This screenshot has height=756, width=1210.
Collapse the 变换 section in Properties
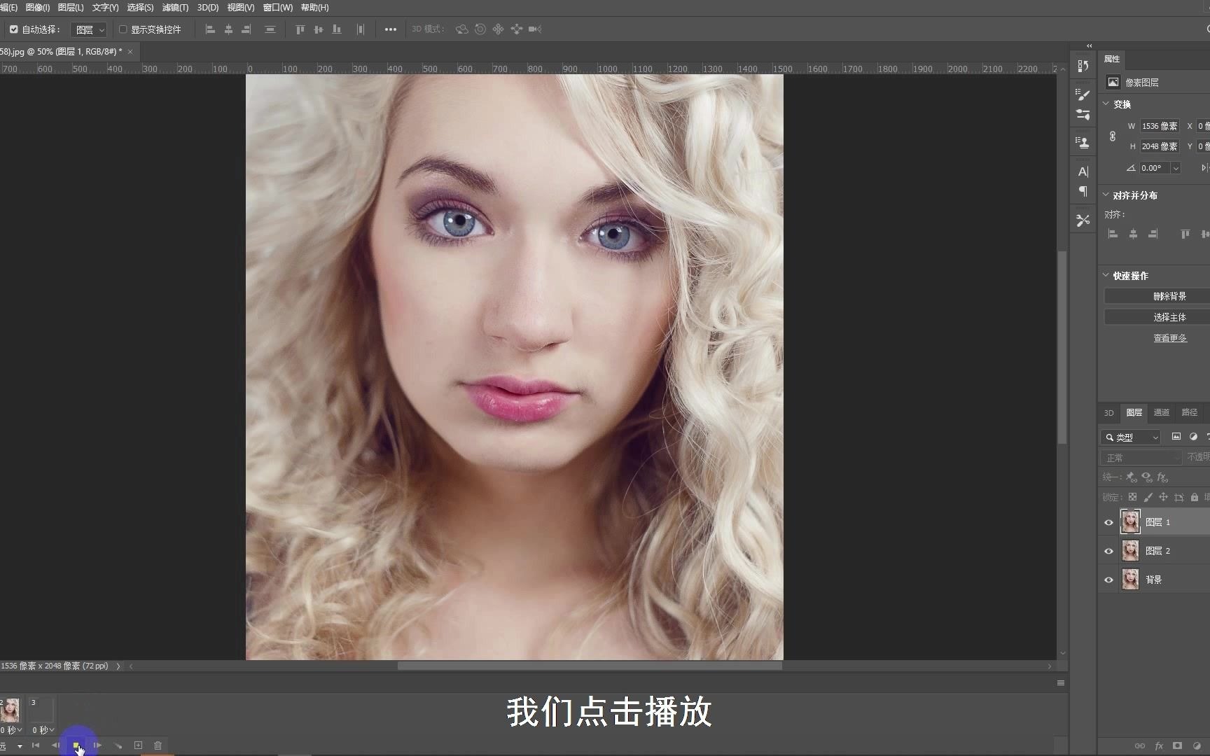1106,104
